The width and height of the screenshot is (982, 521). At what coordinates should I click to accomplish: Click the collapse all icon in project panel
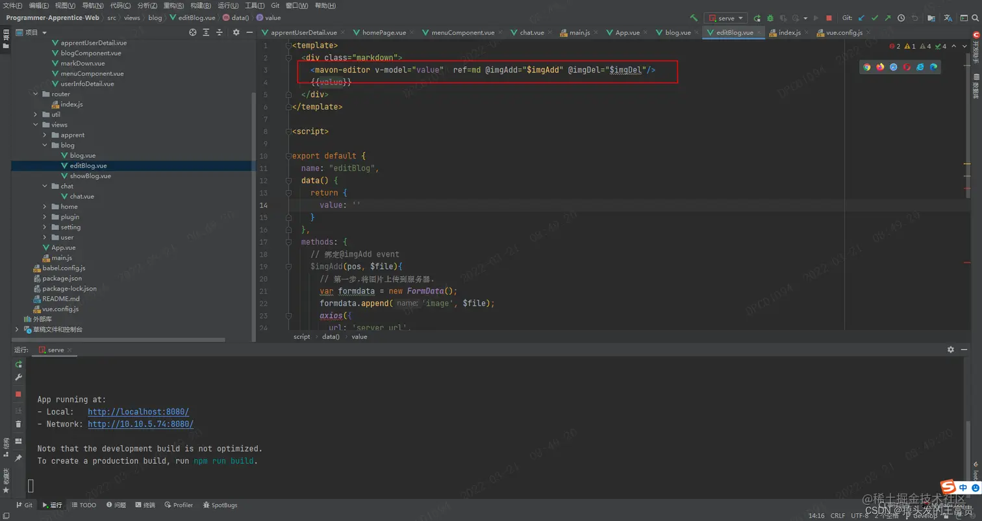pyautogui.click(x=220, y=32)
